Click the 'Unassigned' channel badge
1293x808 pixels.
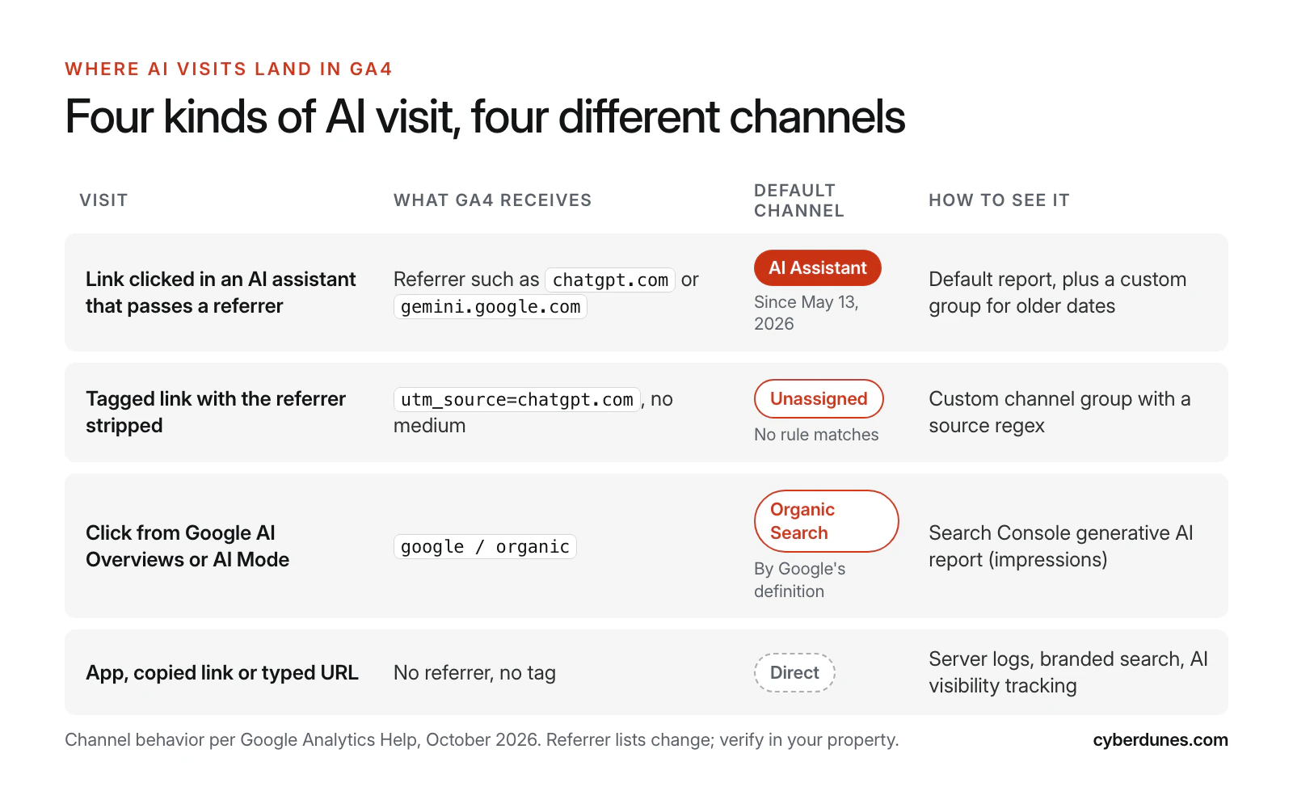(x=819, y=399)
